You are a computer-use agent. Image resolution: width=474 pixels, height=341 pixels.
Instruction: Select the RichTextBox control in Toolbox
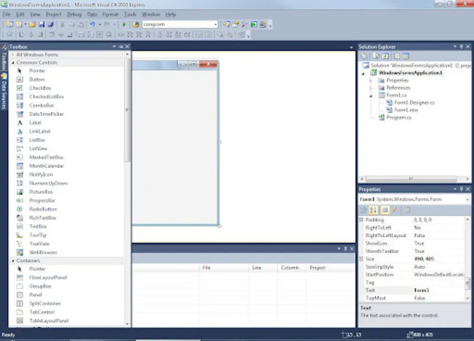(x=43, y=218)
